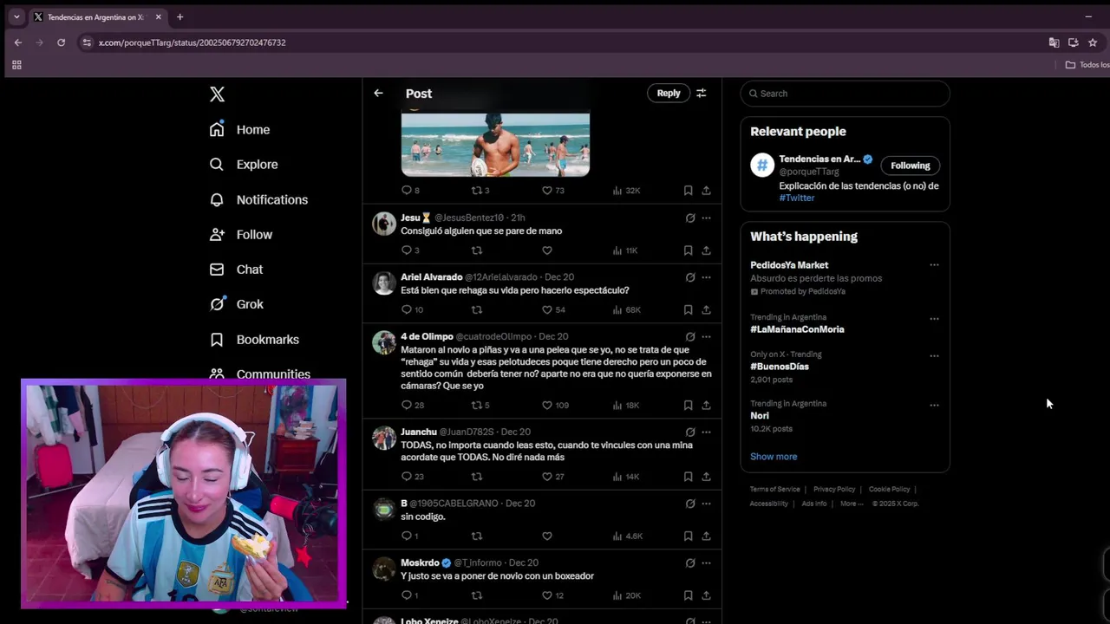Share Moskrdo's reply
This screenshot has width=1110, height=624.
click(706, 595)
